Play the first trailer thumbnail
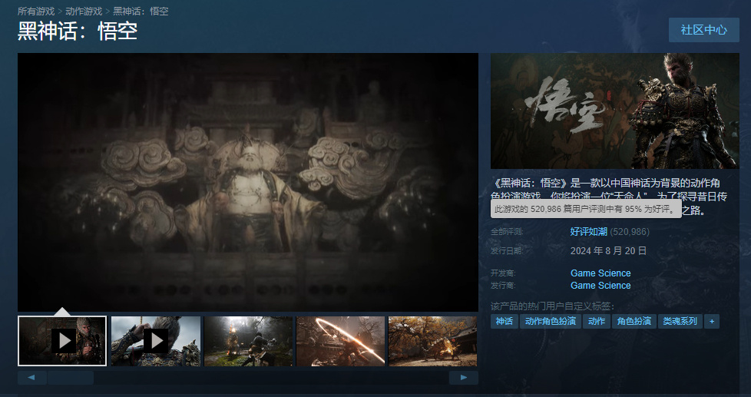This screenshot has height=397, width=751. (x=62, y=341)
